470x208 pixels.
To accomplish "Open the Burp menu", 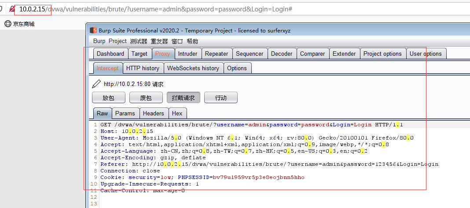I will click(x=99, y=41).
